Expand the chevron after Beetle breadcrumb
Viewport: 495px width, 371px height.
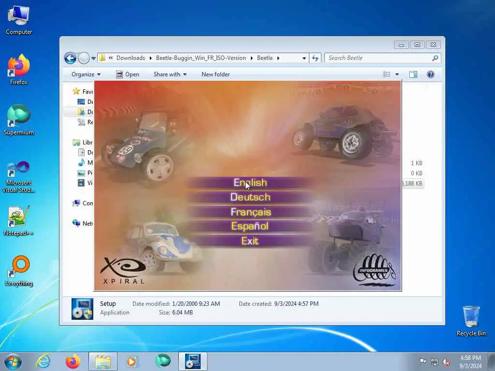click(278, 58)
